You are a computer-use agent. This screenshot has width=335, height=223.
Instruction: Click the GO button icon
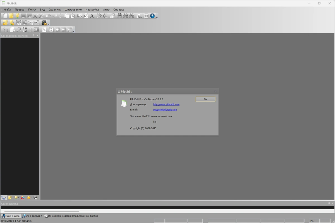146,16
